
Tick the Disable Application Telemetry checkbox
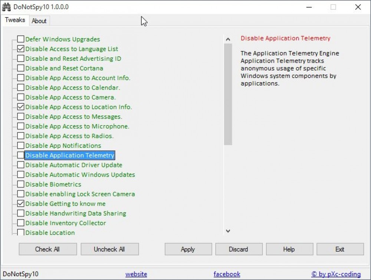click(21, 155)
